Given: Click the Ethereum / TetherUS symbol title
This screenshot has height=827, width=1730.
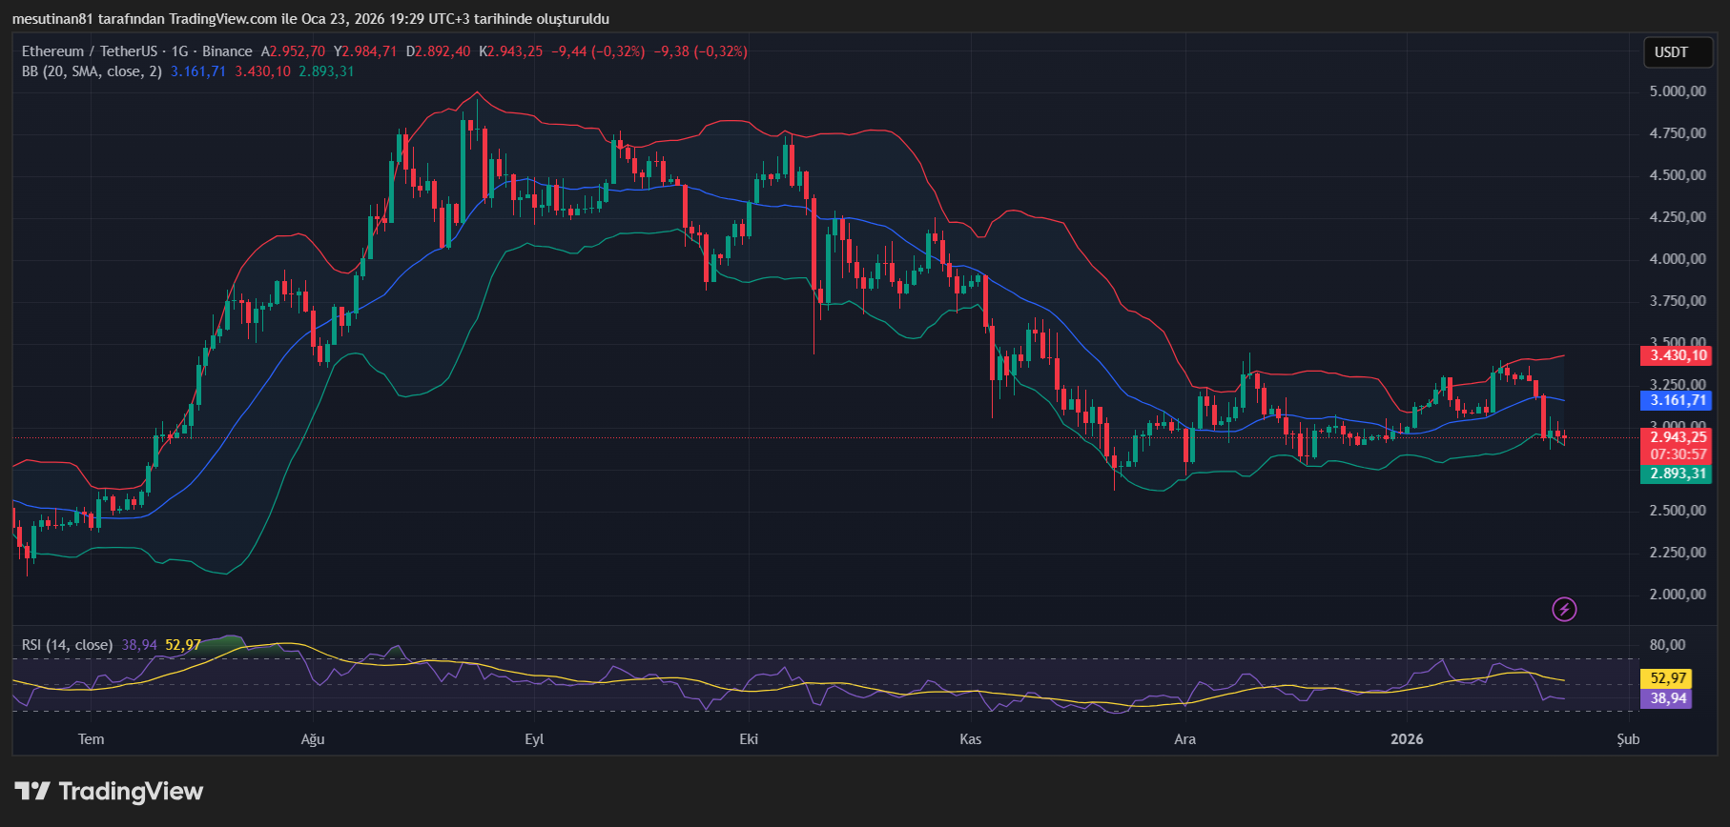Looking at the screenshot, I should 90,51.
